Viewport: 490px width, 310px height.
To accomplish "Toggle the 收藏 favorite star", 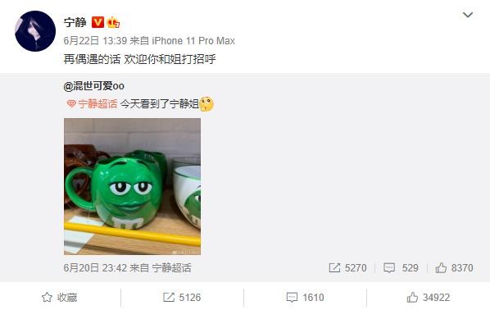I will point(59,297).
